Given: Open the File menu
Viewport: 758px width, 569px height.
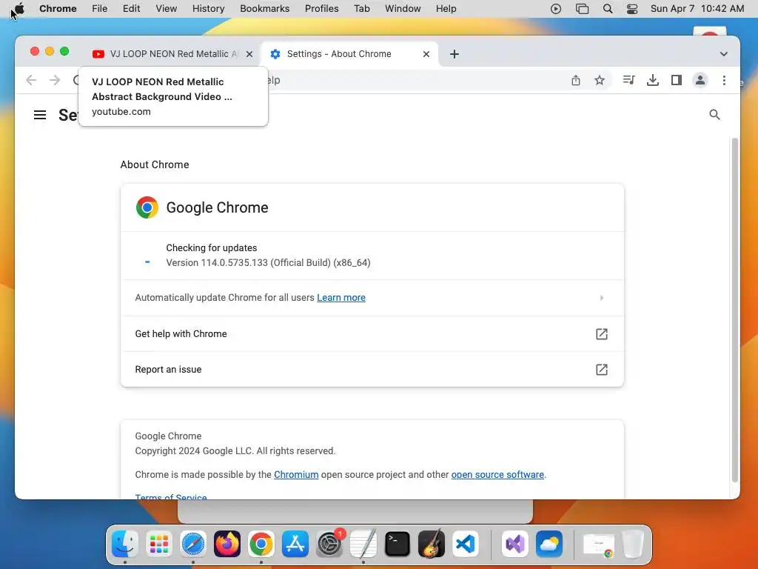Looking at the screenshot, I should pos(100,9).
